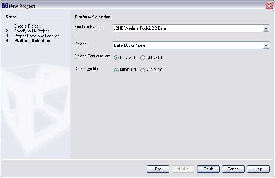The image size is (275, 178).
Task: Close the New Project dialog window
Action: (x=269, y=6)
